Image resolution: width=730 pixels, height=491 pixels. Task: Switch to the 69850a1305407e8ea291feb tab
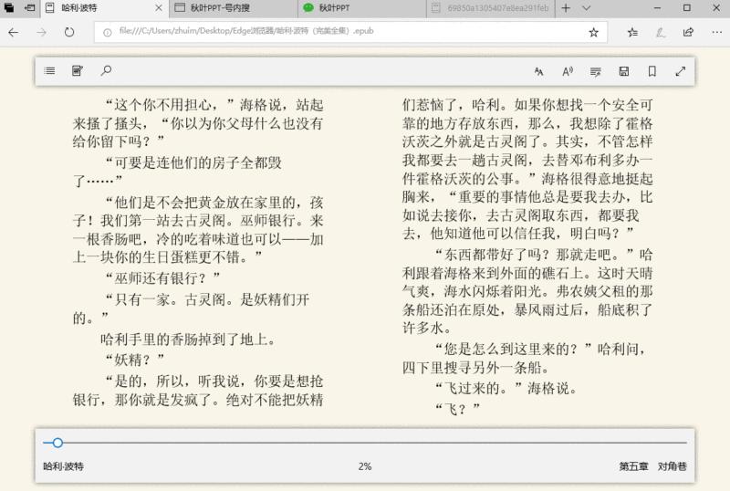point(491,8)
